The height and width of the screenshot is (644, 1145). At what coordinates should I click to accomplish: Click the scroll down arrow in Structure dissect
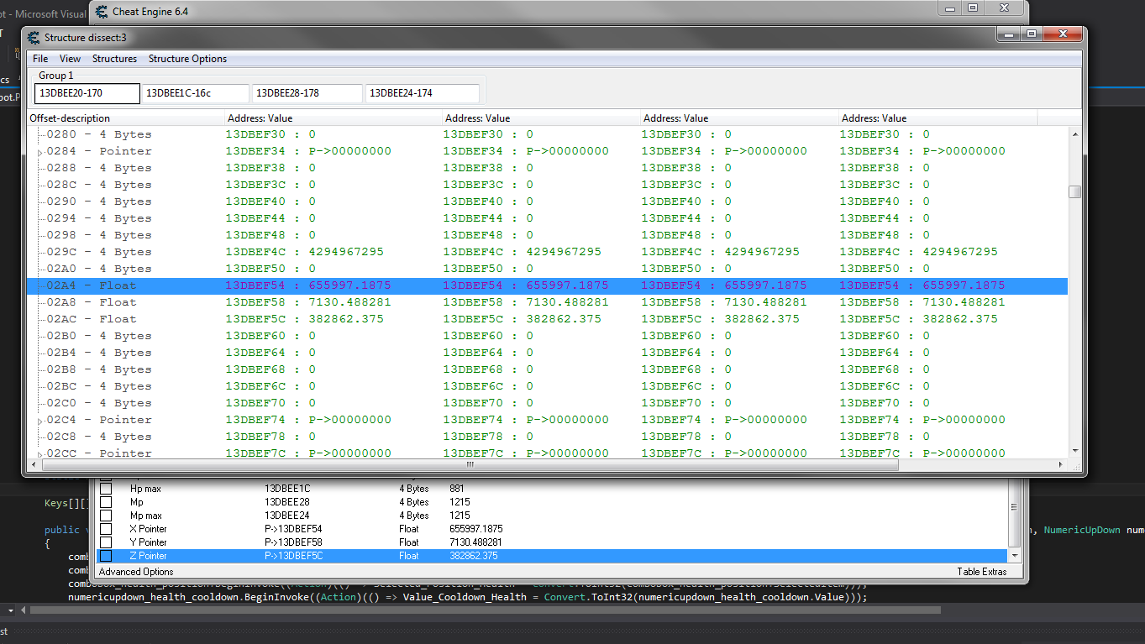(x=1074, y=451)
